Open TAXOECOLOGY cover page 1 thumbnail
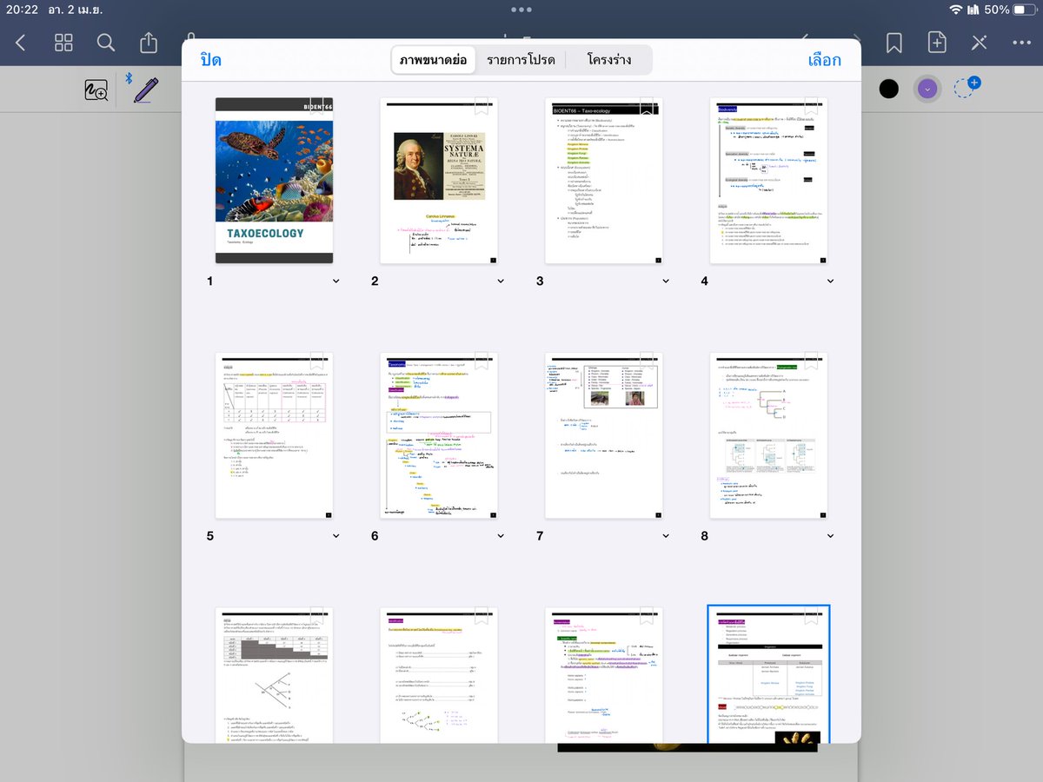This screenshot has height=782, width=1043. click(274, 180)
